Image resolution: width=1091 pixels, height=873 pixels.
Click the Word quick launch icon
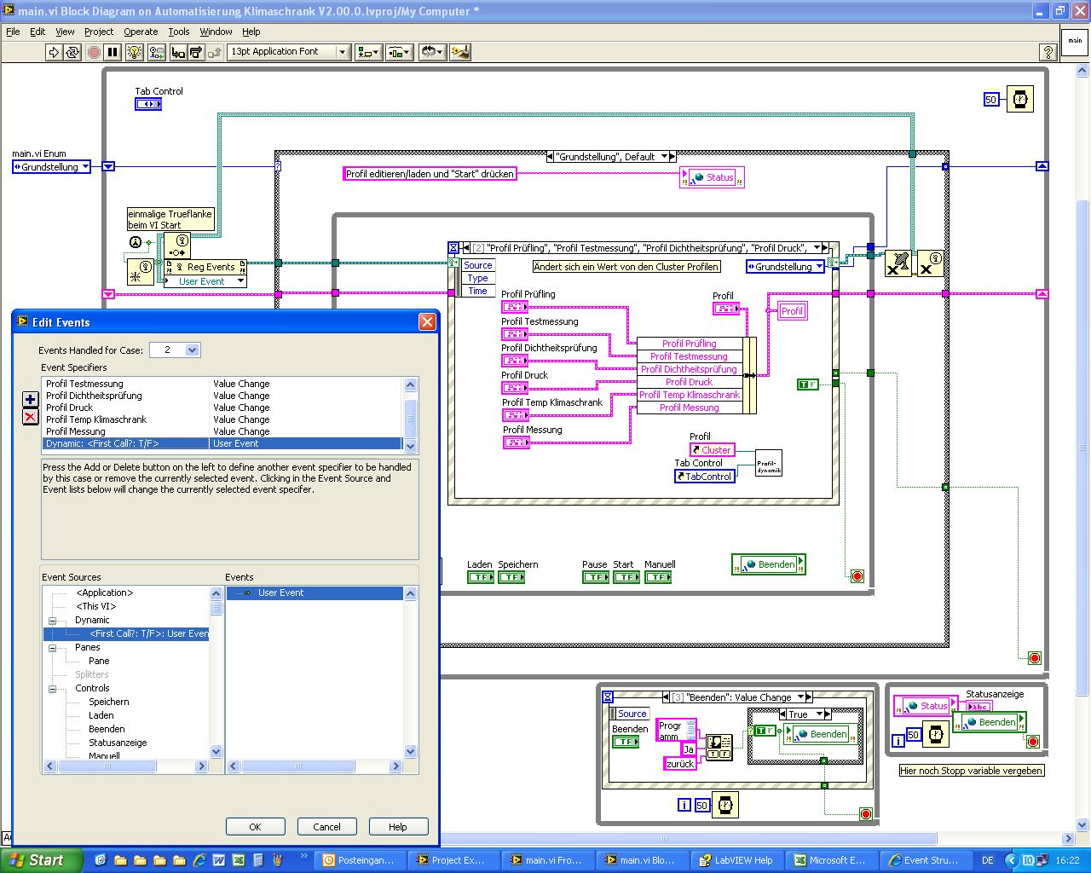[x=219, y=860]
